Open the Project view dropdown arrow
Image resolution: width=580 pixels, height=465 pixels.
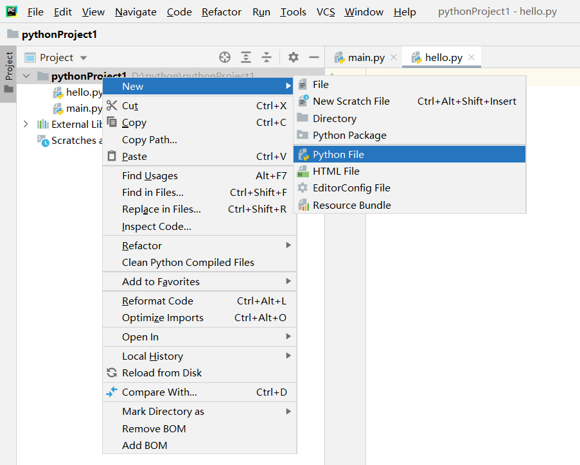83,58
